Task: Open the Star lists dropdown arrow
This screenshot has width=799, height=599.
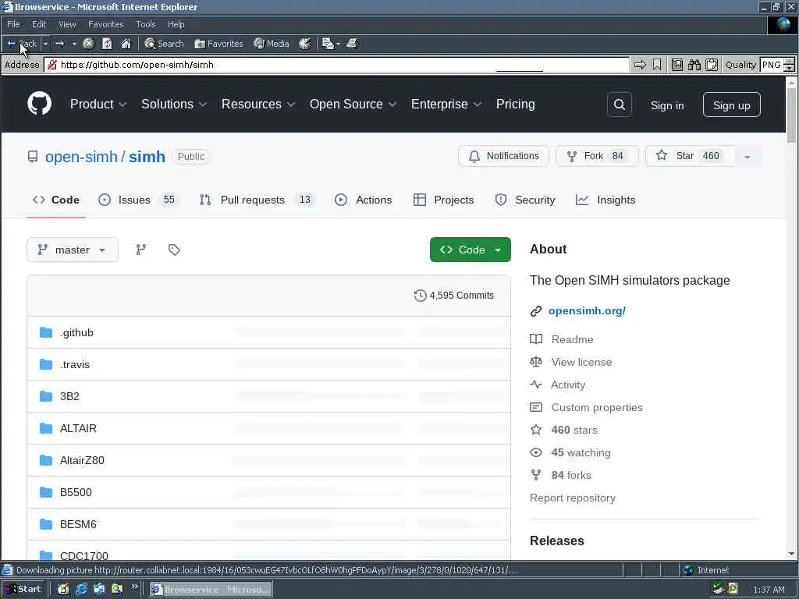Action: click(x=748, y=156)
